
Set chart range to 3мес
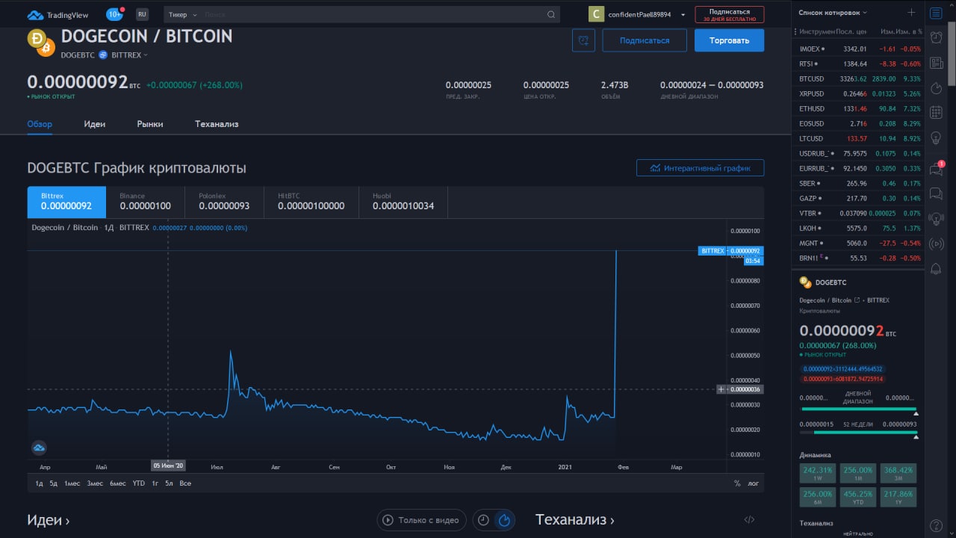click(95, 483)
